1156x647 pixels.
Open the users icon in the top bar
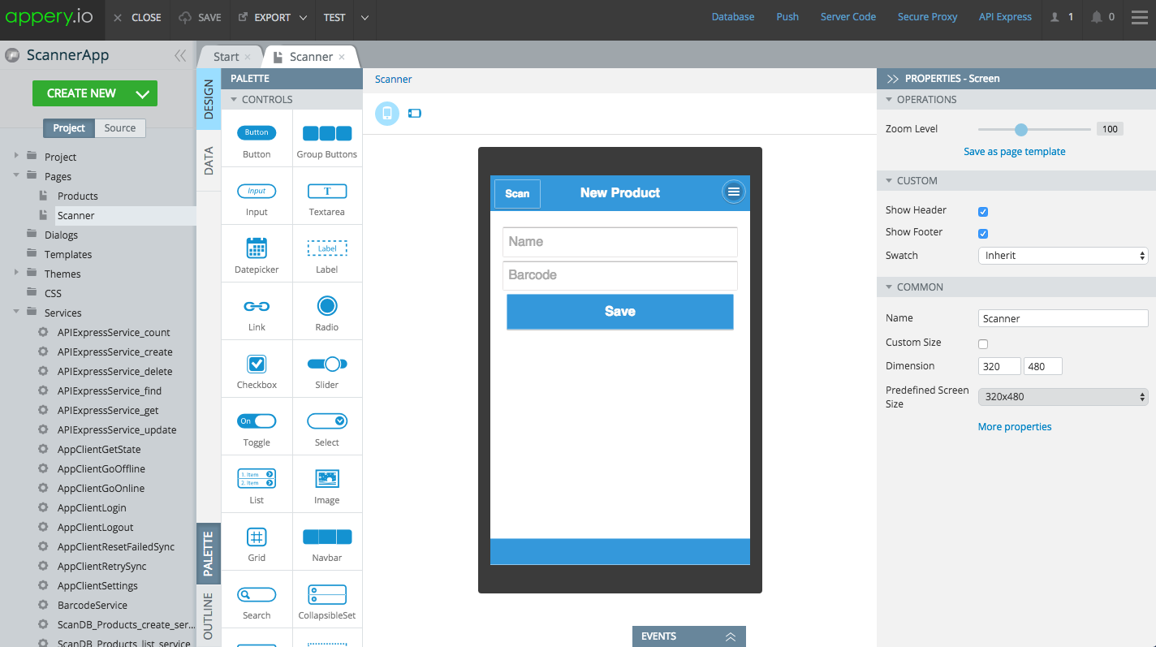[x=1055, y=17]
